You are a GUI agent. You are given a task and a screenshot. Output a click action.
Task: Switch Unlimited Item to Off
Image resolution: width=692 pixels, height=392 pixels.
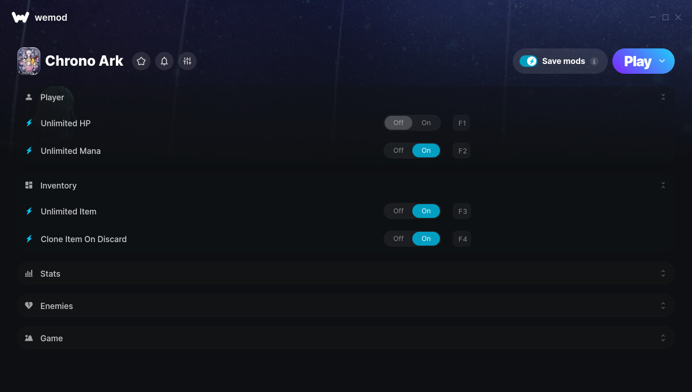(x=398, y=211)
